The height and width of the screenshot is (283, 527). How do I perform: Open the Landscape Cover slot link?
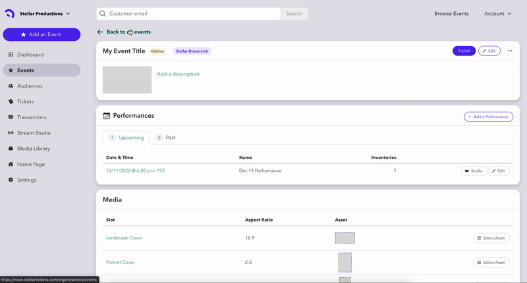[124, 238]
